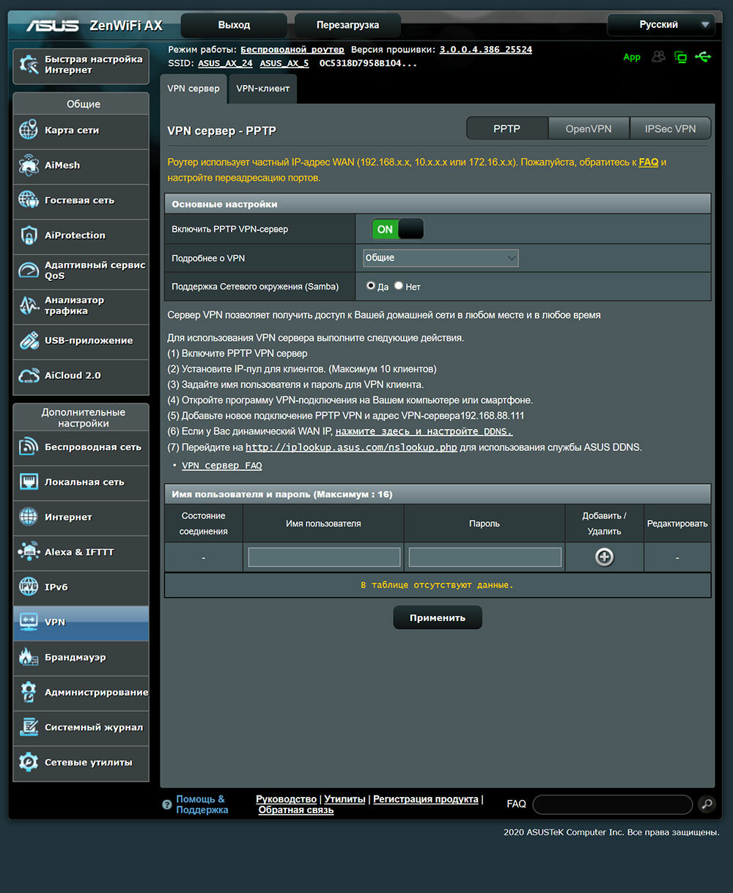
Task: Click the administration gear icon
Action: pyautogui.click(x=29, y=692)
